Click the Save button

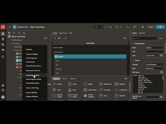151,27
